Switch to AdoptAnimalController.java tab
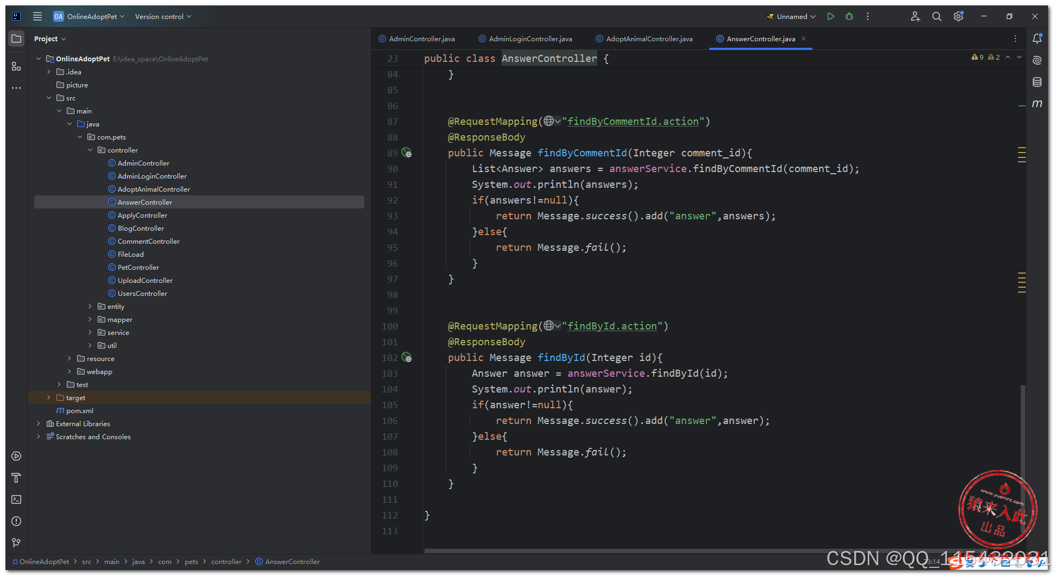Screen dimensions: 1054x576 coord(645,39)
